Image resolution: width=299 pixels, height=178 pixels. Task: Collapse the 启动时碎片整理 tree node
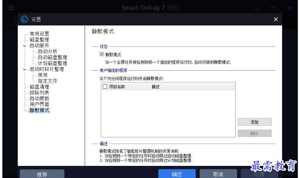tap(25, 69)
